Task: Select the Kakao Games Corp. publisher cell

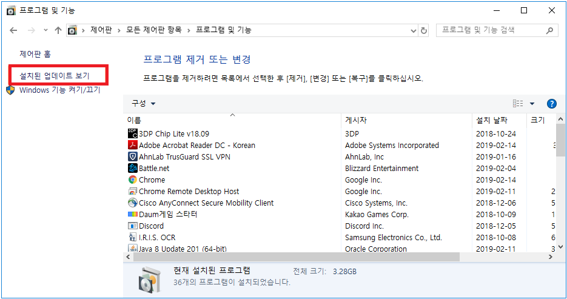Action: click(377, 215)
